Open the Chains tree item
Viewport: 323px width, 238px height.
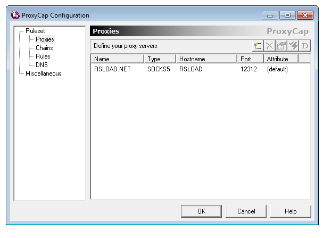click(x=44, y=48)
